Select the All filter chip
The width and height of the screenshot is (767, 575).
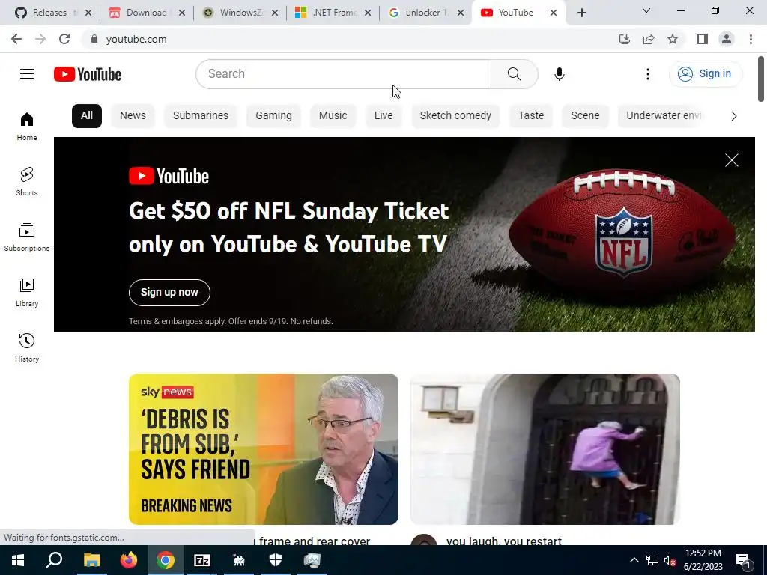[x=87, y=116]
